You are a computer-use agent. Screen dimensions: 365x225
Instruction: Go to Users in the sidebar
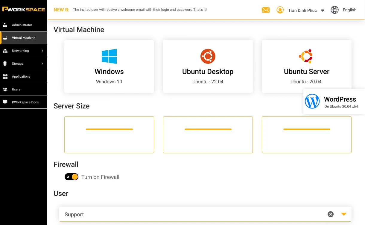click(16, 89)
